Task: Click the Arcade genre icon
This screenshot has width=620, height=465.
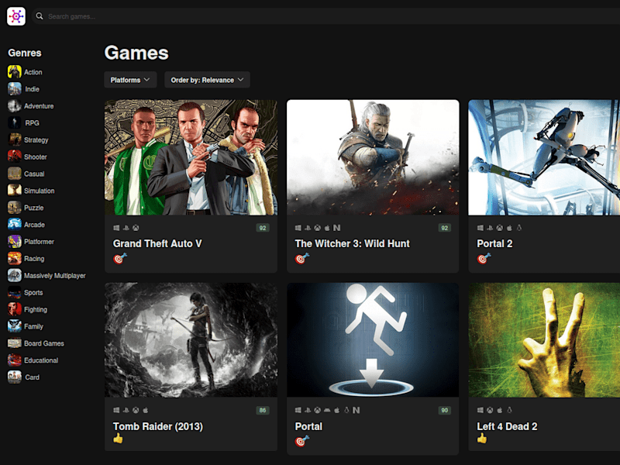Action: 15,225
